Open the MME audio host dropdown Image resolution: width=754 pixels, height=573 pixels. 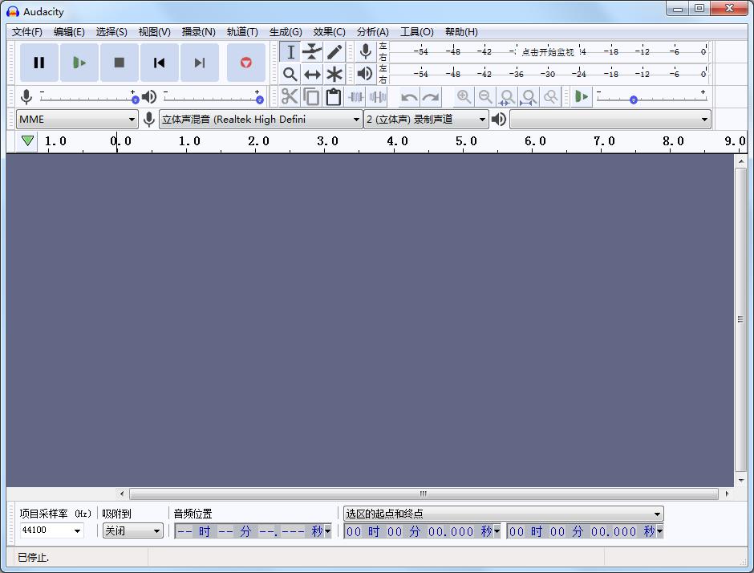(76, 119)
